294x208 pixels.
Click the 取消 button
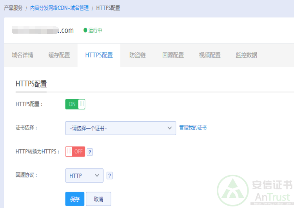click(98, 199)
